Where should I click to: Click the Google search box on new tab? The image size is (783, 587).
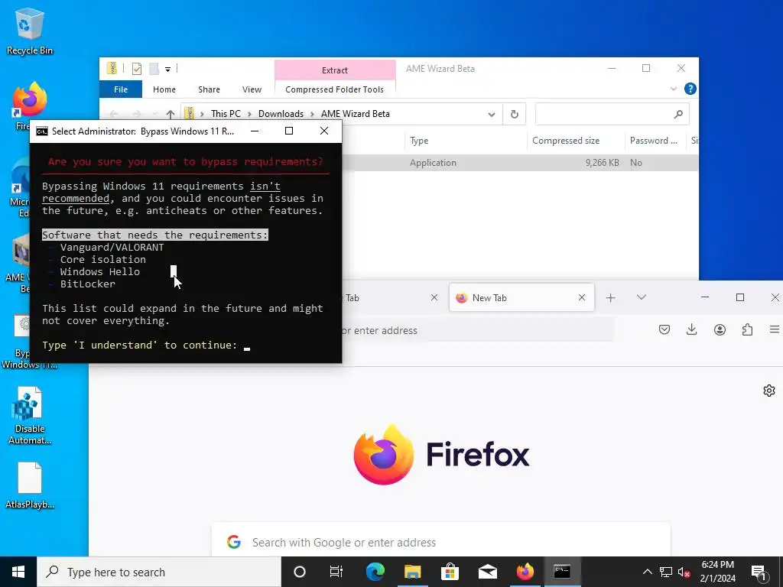(441, 542)
